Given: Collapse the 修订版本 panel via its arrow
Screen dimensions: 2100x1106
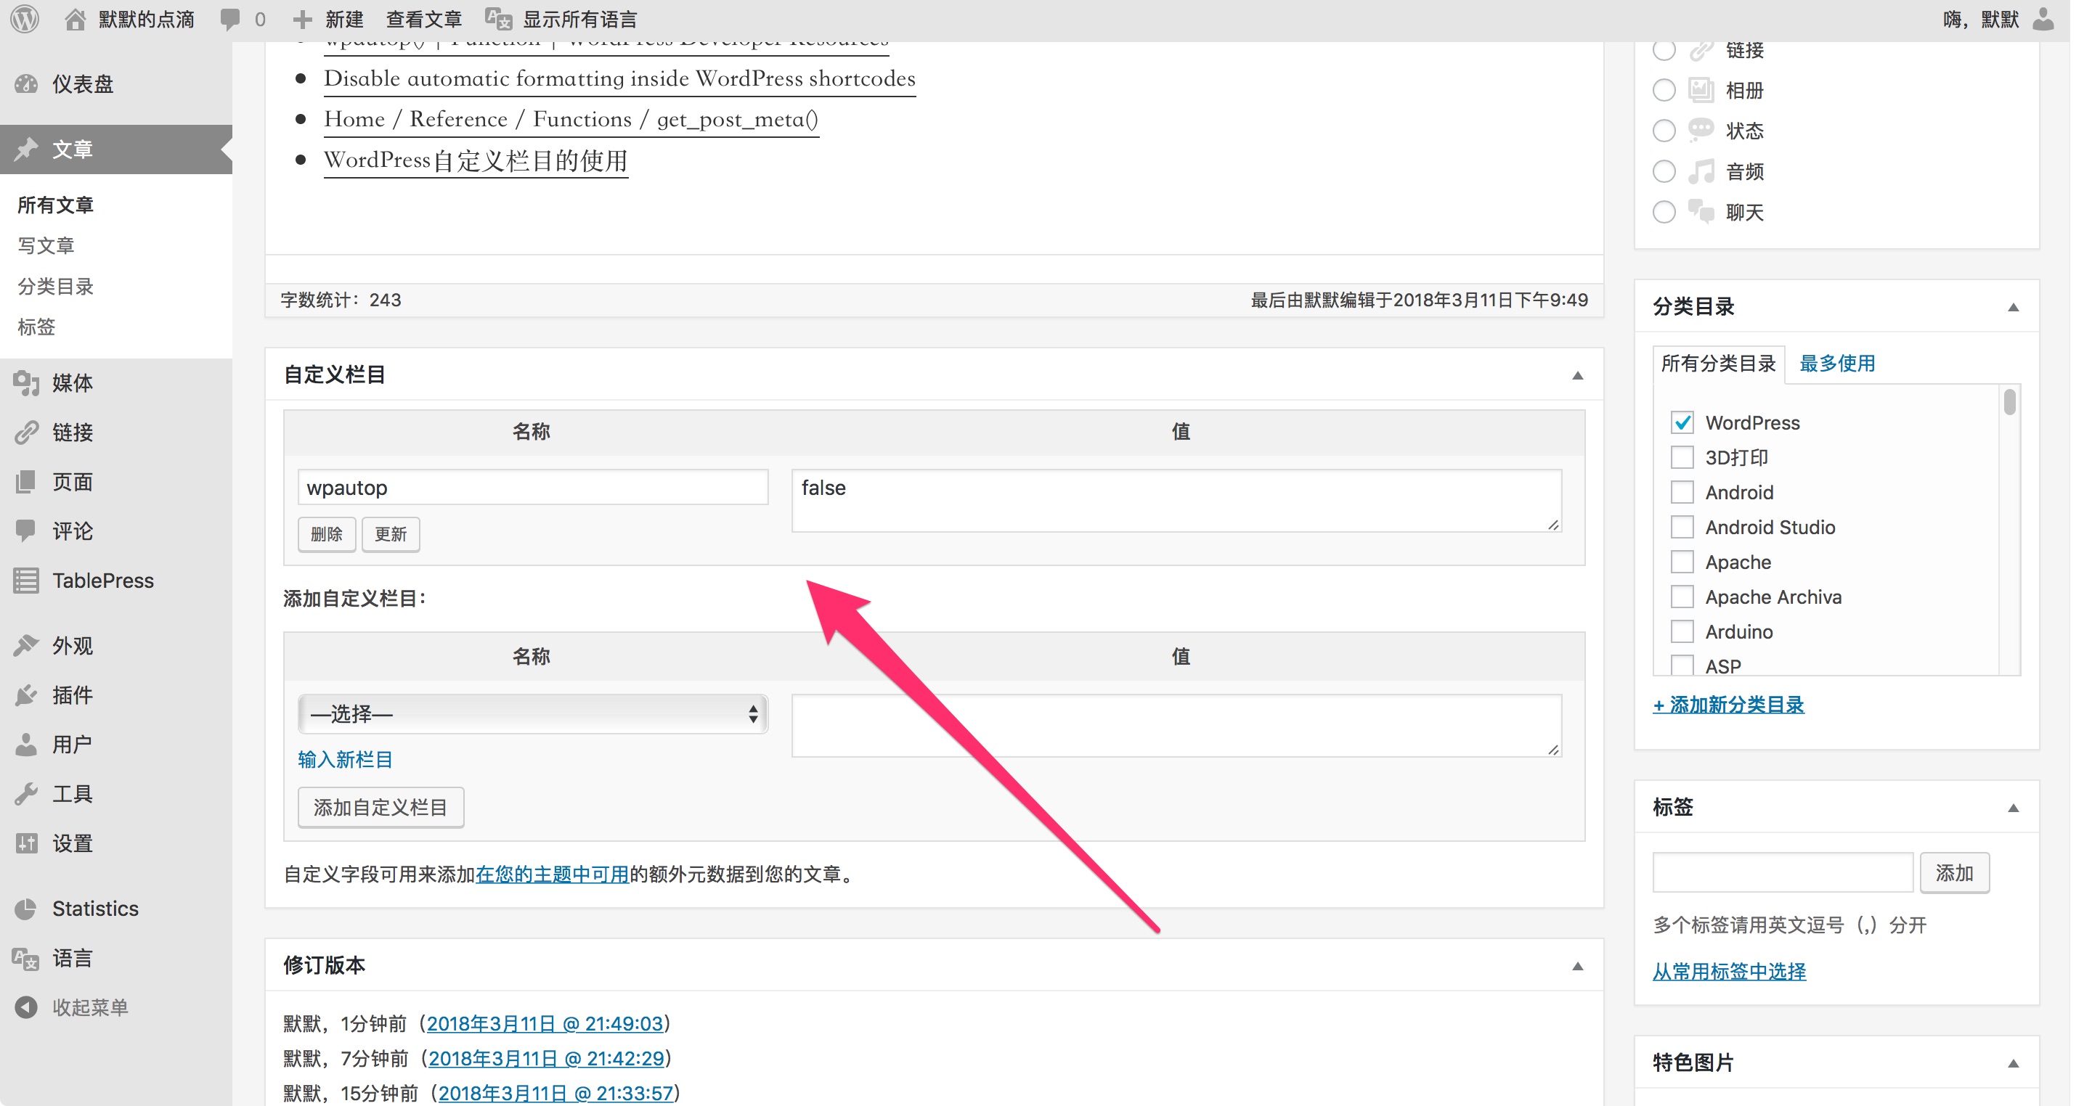Looking at the screenshot, I should click(x=1577, y=967).
